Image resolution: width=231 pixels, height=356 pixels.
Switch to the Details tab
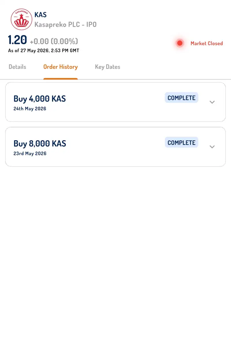tap(17, 67)
